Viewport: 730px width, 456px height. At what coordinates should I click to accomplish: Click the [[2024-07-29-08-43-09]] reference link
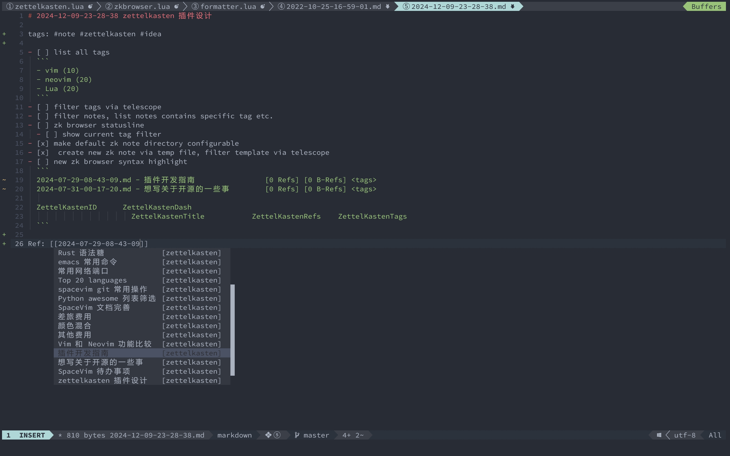coord(99,244)
